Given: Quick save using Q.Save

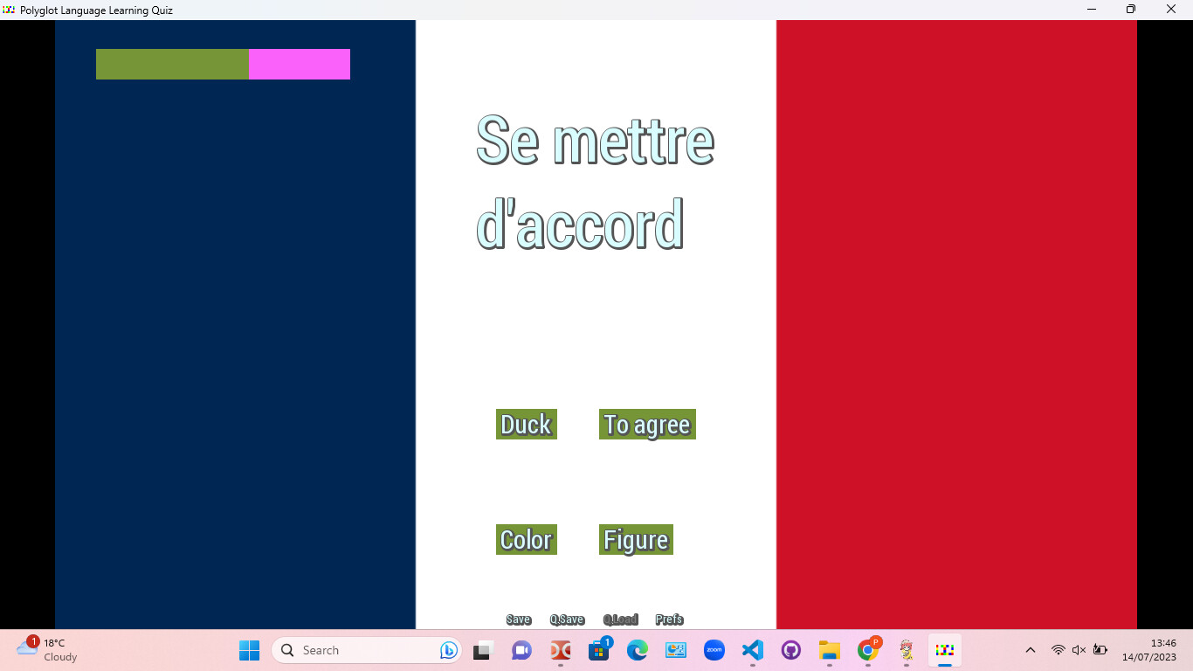Looking at the screenshot, I should coord(567,619).
